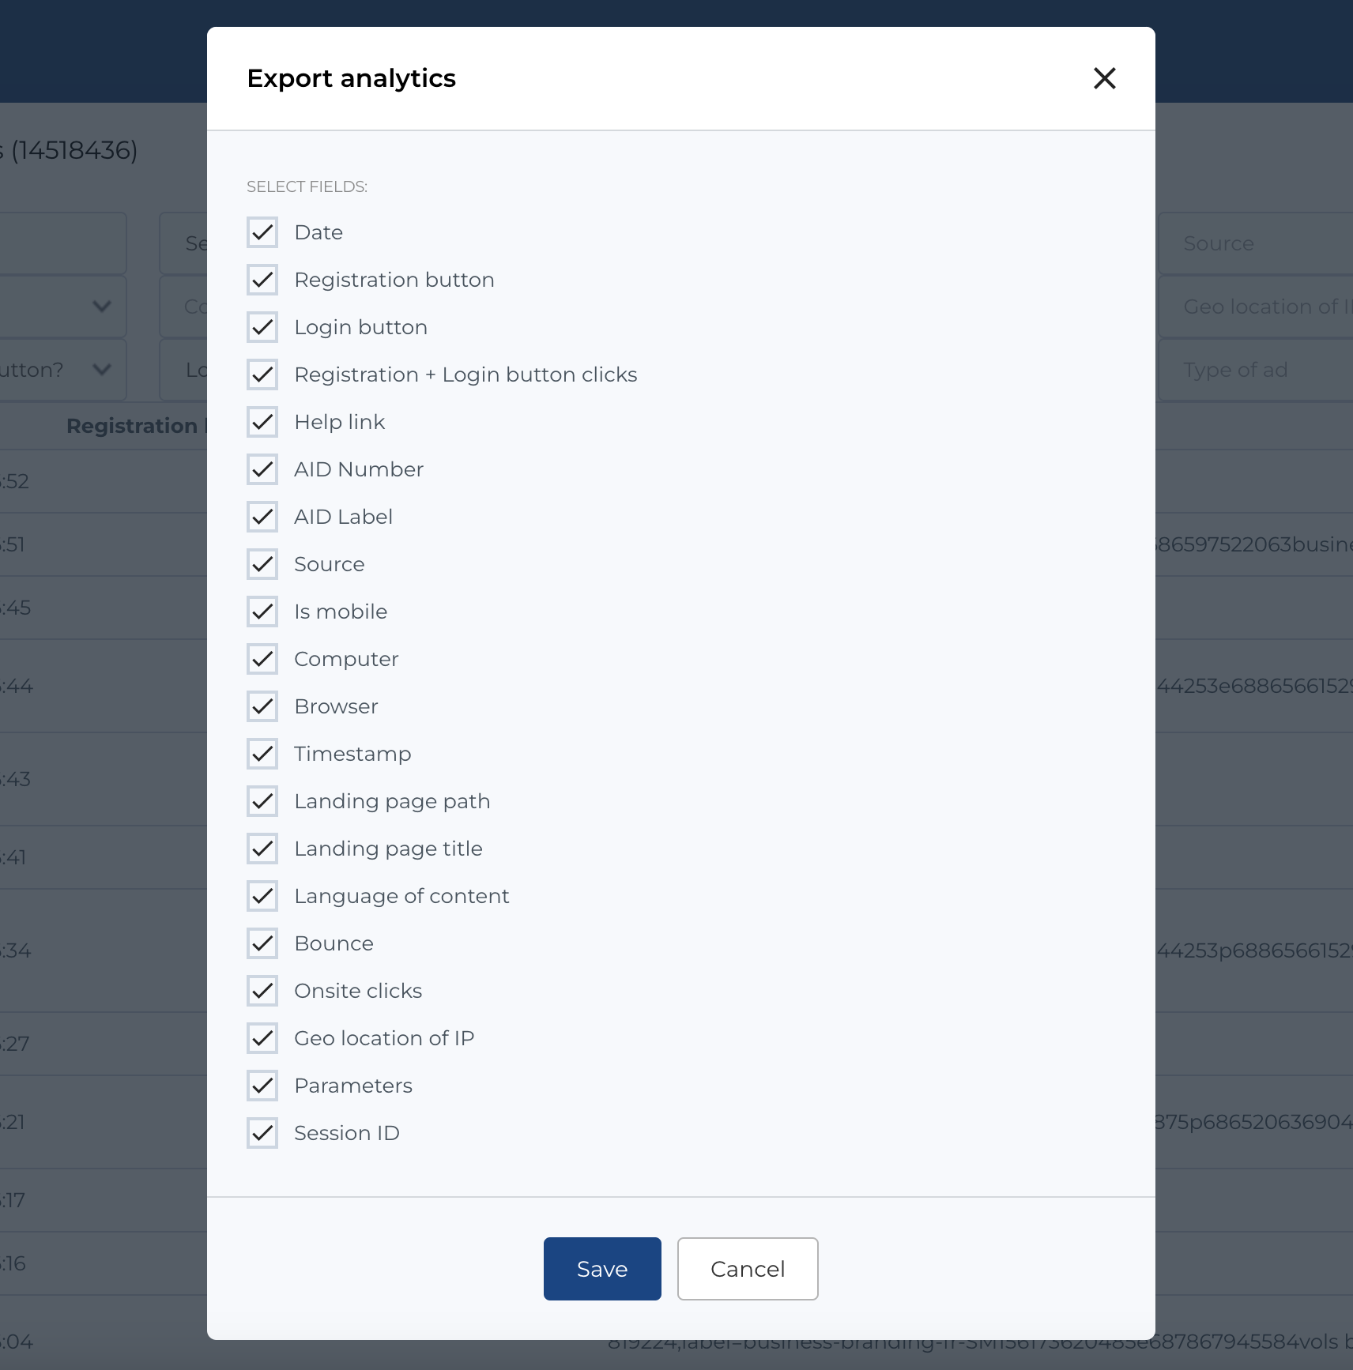Uncheck the Browser field
This screenshot has width=1353, height=1370.
click(x=262, y=706)
